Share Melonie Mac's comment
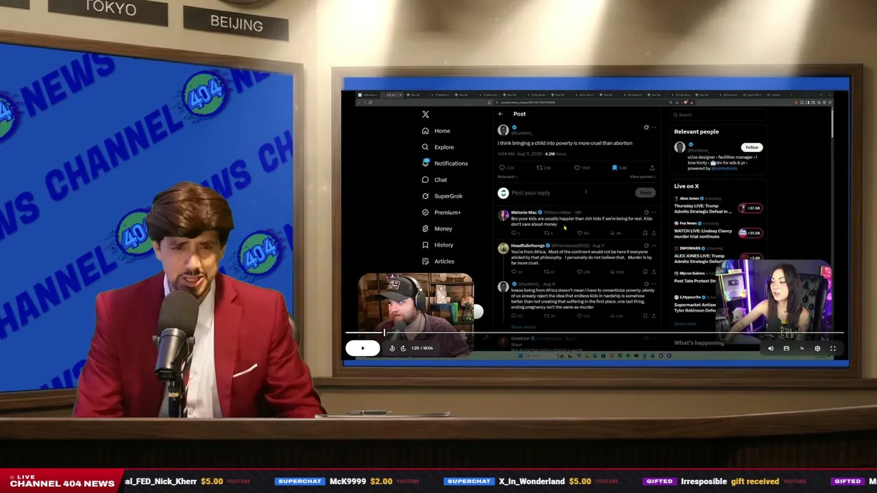This screenshot has height=493, width=877. pos(653,233)
